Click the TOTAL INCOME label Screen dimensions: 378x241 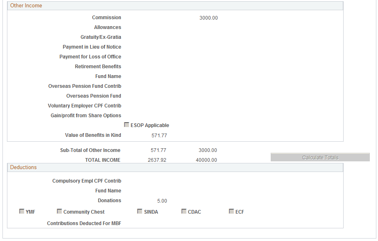pyautogui.click(x=103, y=160)
